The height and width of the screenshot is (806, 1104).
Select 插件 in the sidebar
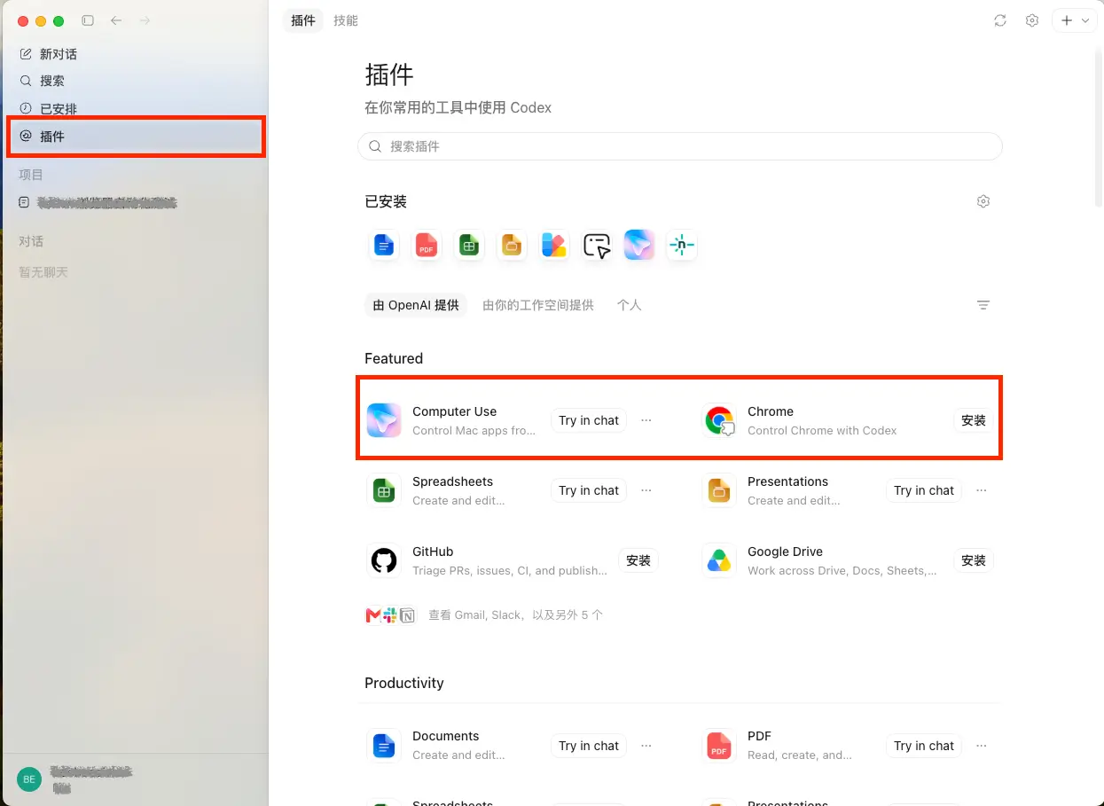coord(135,137)
